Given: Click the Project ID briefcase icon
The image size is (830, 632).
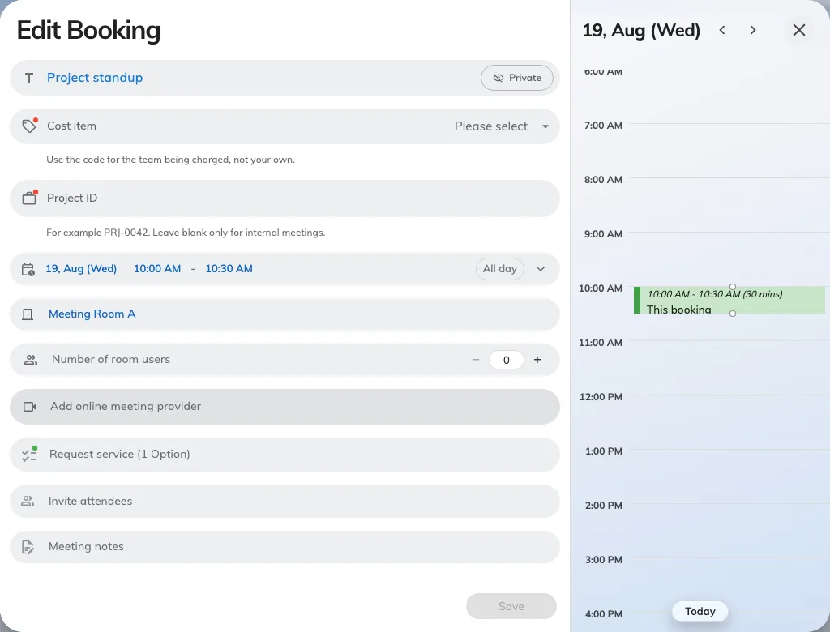Looking at the screenshot, I should (29, 198).
